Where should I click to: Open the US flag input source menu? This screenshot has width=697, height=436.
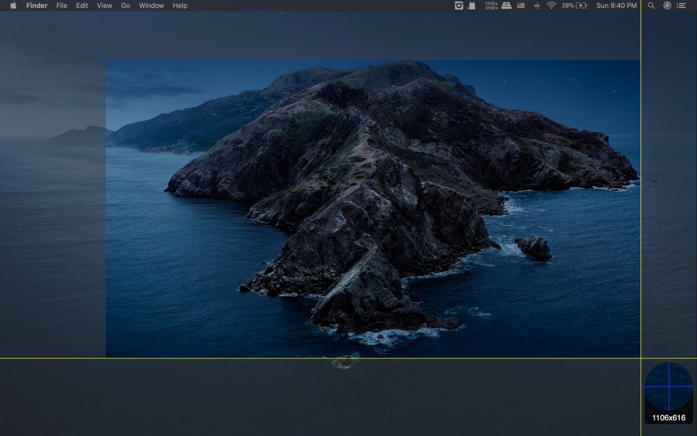coord(521,5)
